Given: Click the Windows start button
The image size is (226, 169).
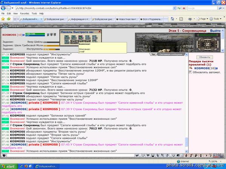Looking at the screenshot, I should point(9,166).
